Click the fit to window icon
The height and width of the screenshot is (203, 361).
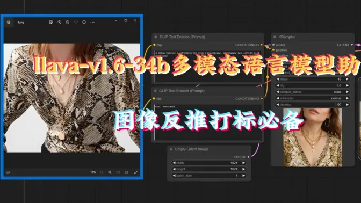pos(118,172)
